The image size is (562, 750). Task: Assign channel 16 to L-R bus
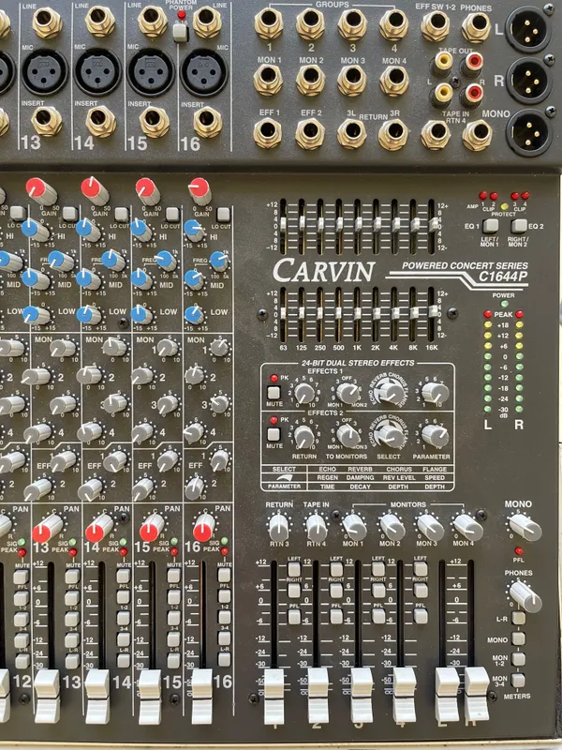[x=224, y=659]
